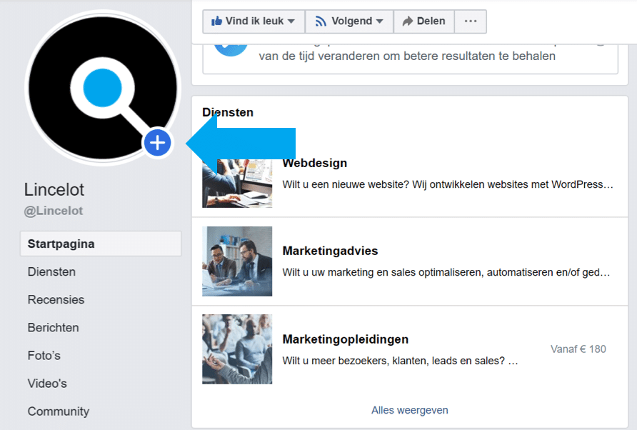Click the Alles weergeven link
Viewport: 637px width, 430px height.
[x=409, y=410]
